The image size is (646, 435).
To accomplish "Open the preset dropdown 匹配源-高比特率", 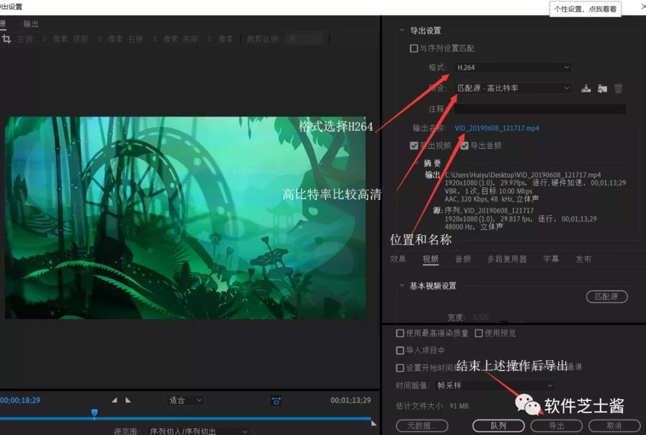I will pyautogui.click(x=513, y=88).
